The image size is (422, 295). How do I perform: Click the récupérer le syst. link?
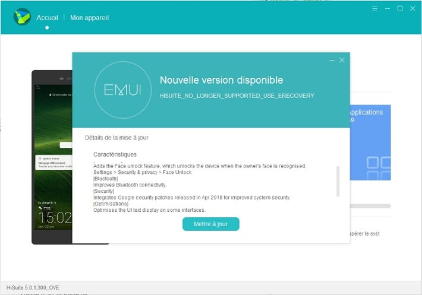click(365, 234)
